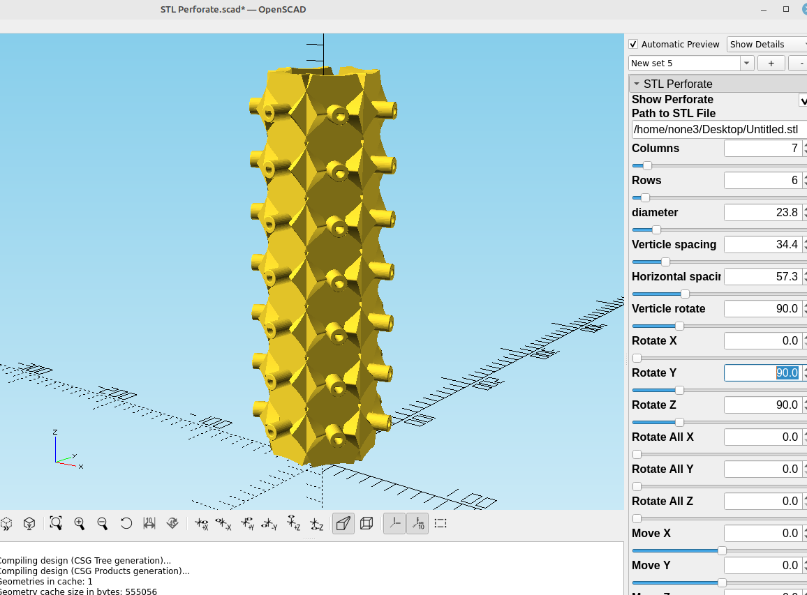Select the zoom-out tool in the viewport toolbar
The image size is (807, 595).
coord(102,523)
